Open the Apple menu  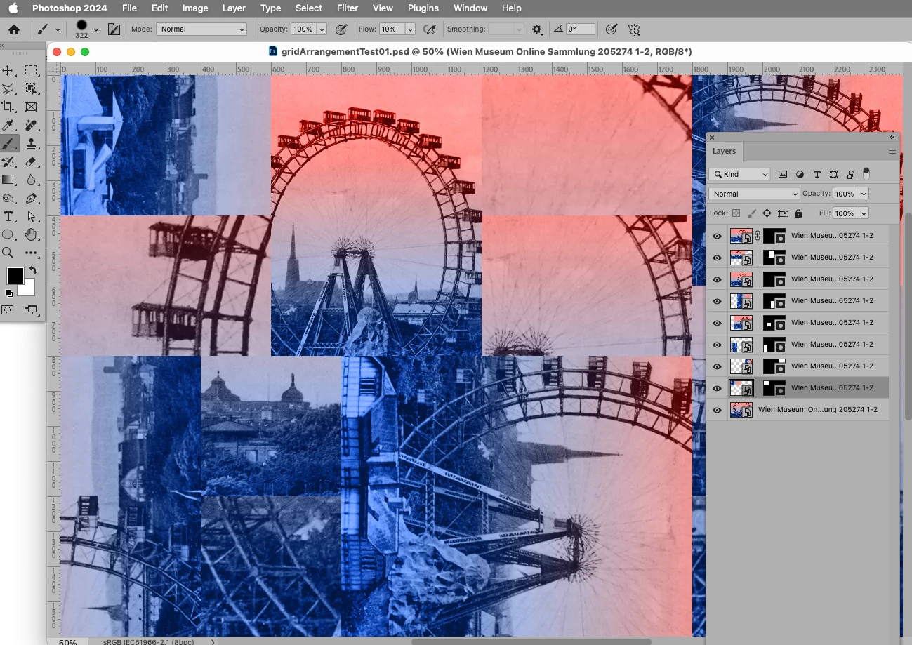coord(13,8)
